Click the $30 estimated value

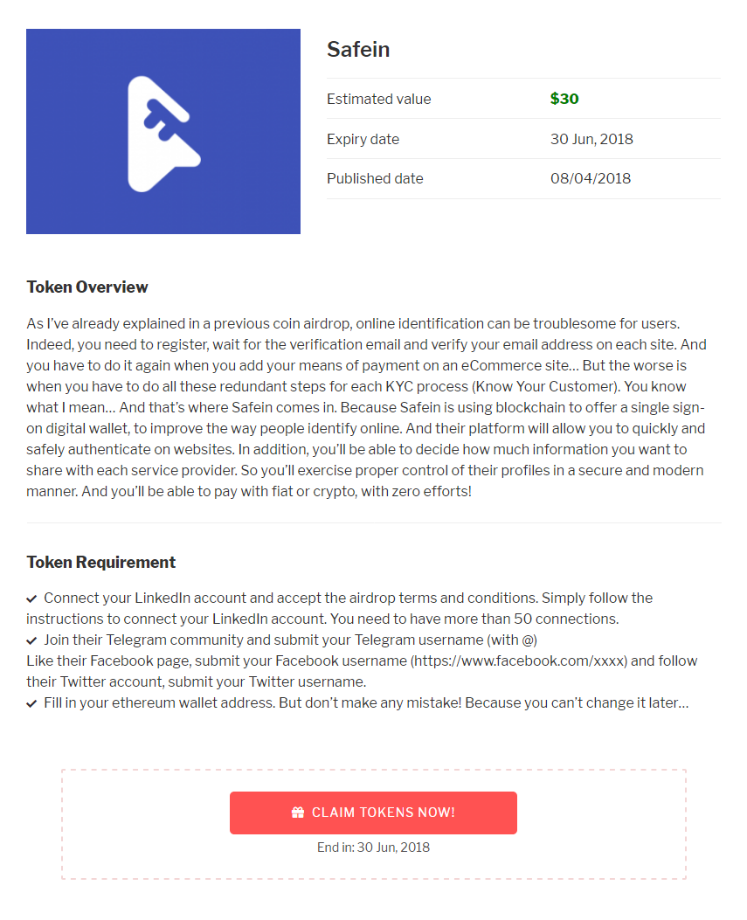[x=564, y=99]
